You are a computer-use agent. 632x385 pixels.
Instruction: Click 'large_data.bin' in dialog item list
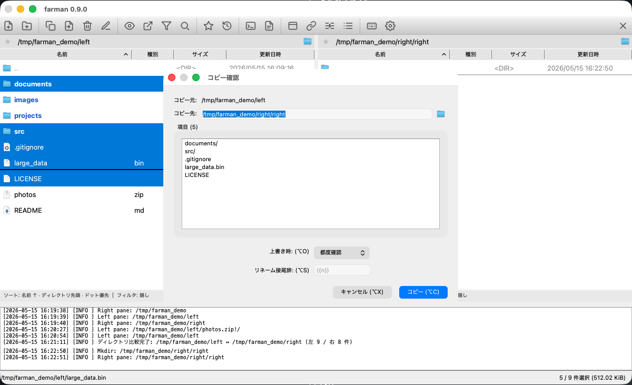tap(204, 167)
